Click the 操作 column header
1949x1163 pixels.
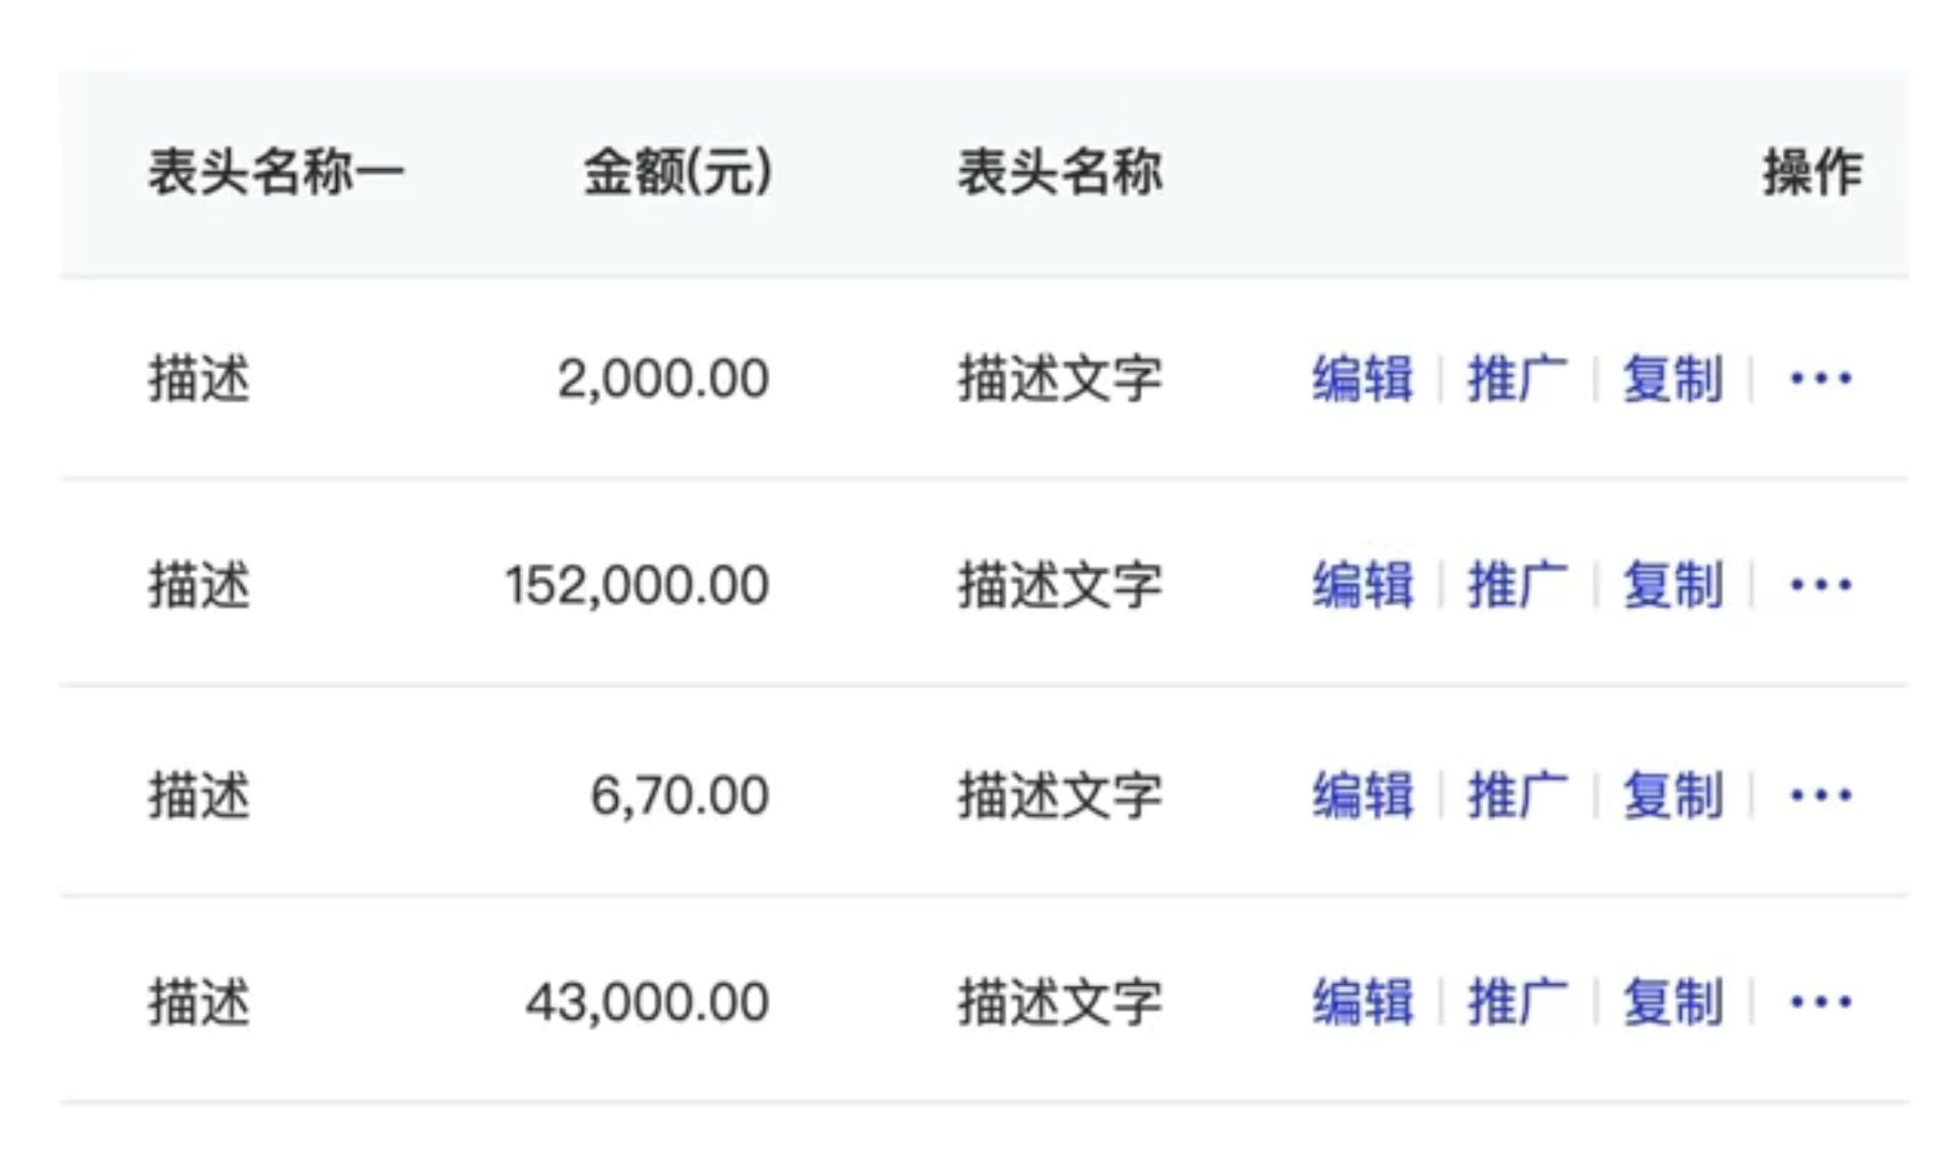point(1813,173)
